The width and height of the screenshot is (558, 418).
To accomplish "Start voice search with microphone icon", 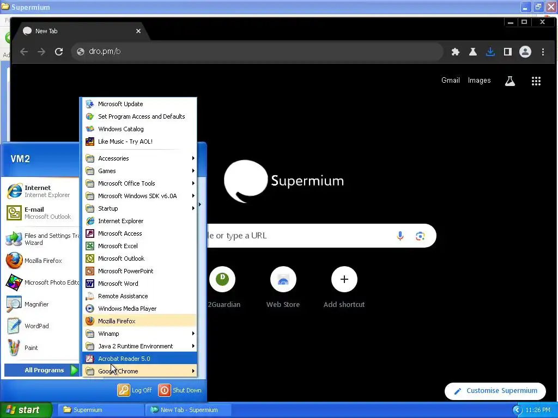I will point(400,236).
